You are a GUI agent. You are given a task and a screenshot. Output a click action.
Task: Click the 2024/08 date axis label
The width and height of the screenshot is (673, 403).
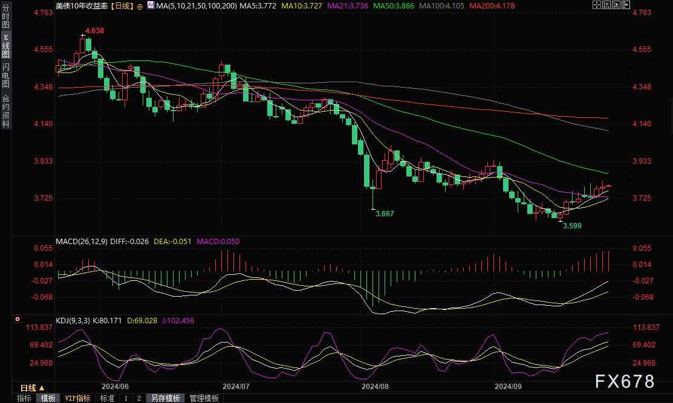[x=375, y=386]
